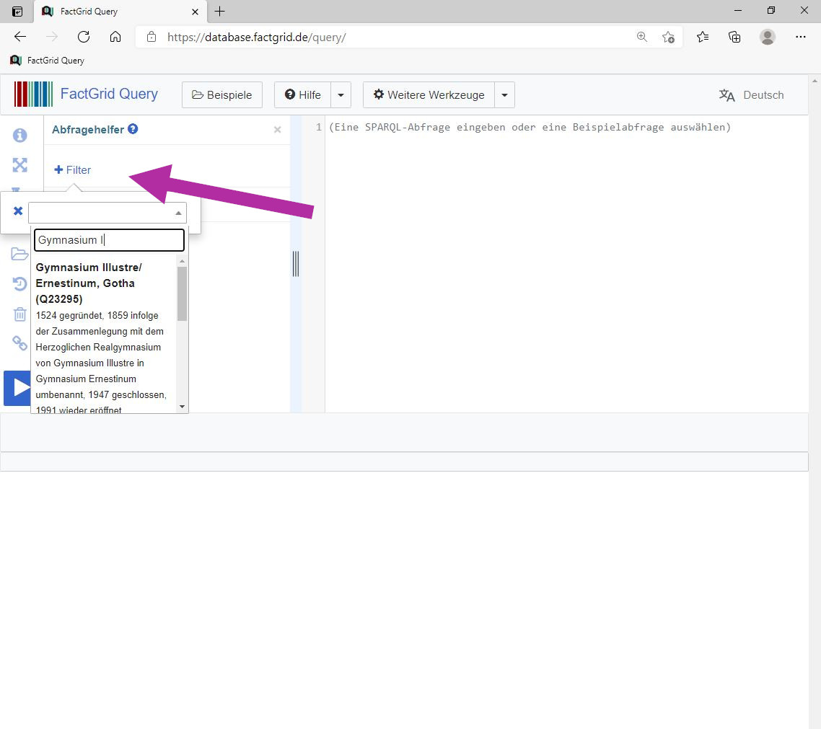821x729 pixels.
Task: Toggle fullscreen with the expand arrows icon
Action: click(x=20, y=165)
